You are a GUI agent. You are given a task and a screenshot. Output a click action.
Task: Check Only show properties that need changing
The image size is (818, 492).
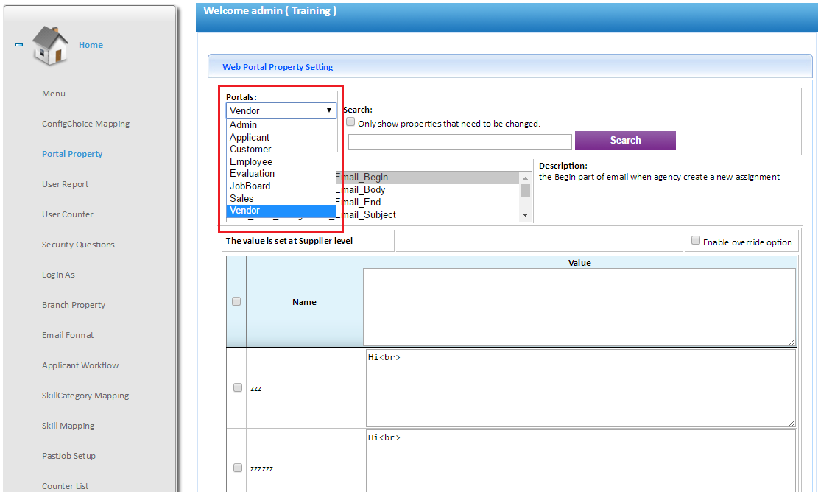click(x=350, y=122)
